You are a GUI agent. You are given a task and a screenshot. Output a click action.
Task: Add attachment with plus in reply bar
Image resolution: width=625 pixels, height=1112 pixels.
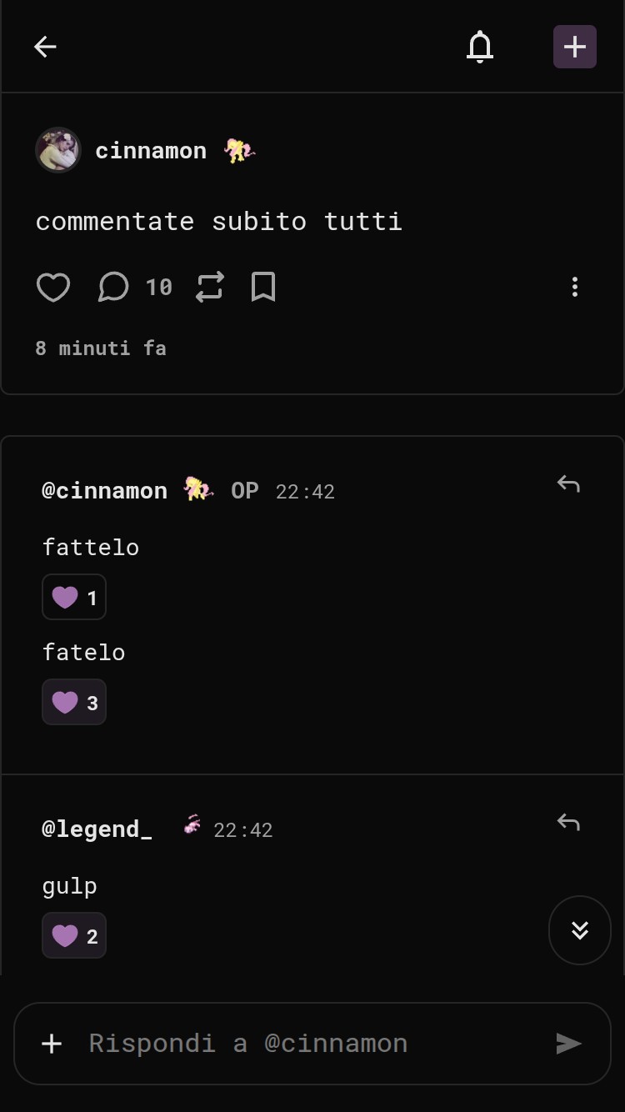tap(52, 1044)
